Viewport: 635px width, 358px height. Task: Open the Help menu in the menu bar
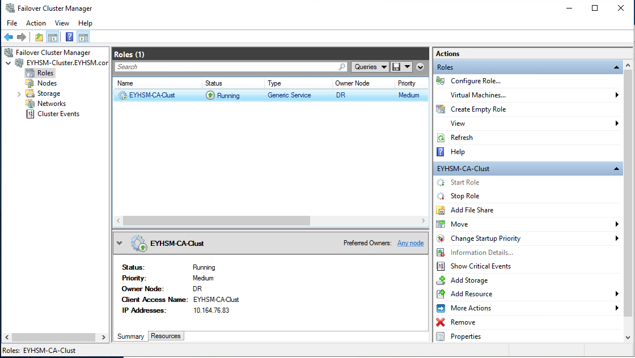click(x=85, y=23)
